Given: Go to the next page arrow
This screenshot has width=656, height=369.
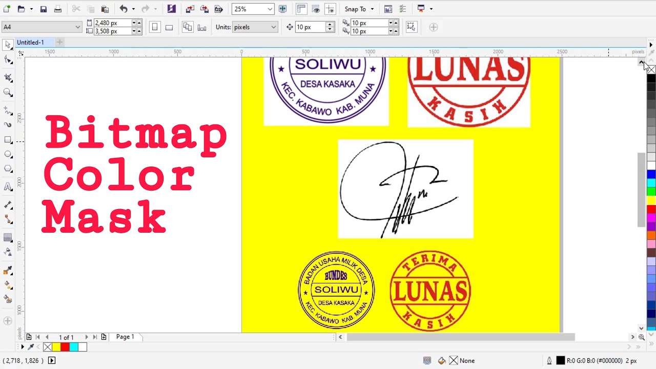Looking at the screenshot, I should click(x=86, y=337).
